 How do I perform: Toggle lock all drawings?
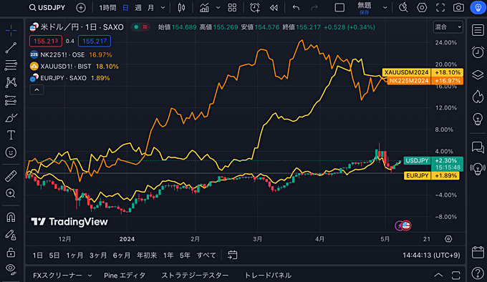pos(11,252)
